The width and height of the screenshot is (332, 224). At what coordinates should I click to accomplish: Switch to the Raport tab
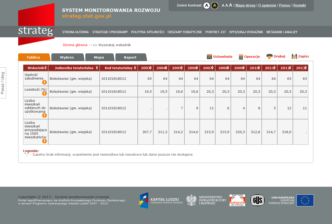pyautogui.click(x=131, y=57)
